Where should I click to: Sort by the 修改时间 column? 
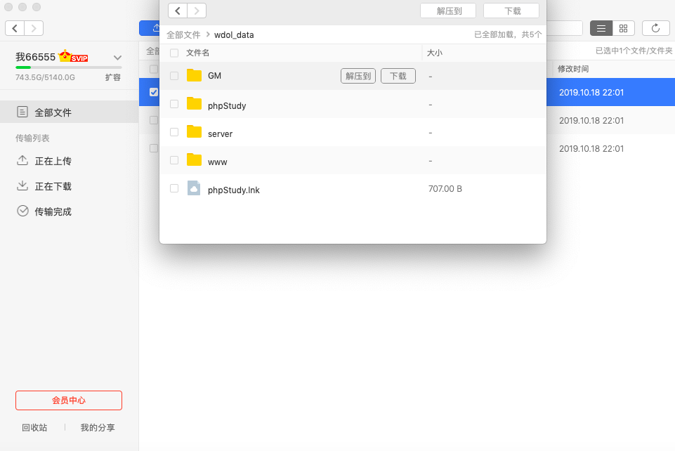coord(573,69)
